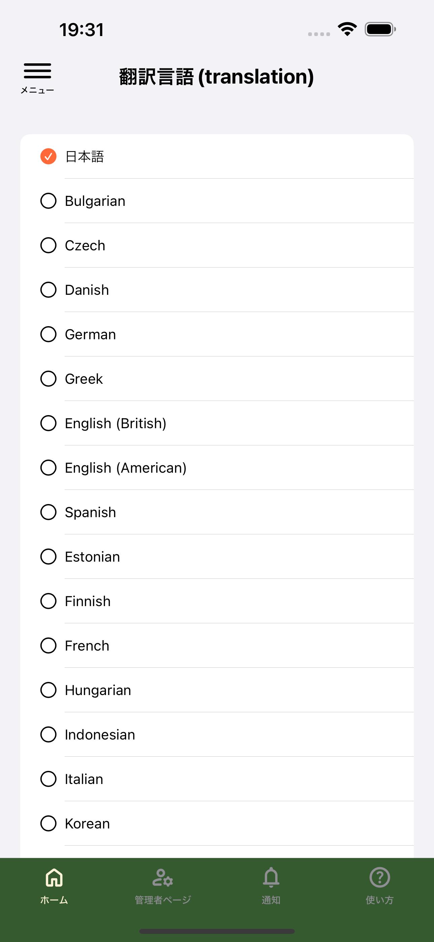Open the how-to-use question mark icon

tap(379, 878)
